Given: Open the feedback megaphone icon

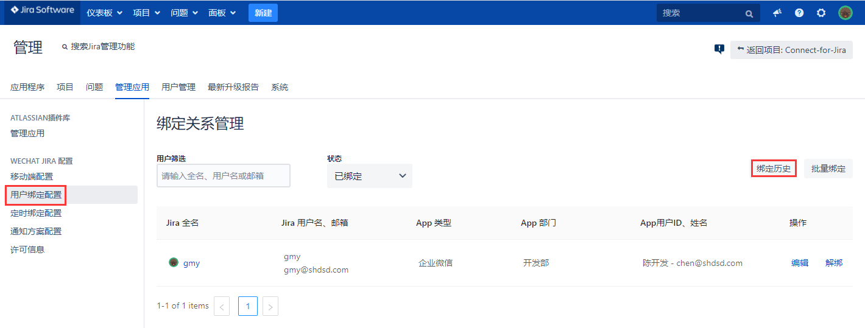Looking at the screenshot, I should tap(777, 13).
